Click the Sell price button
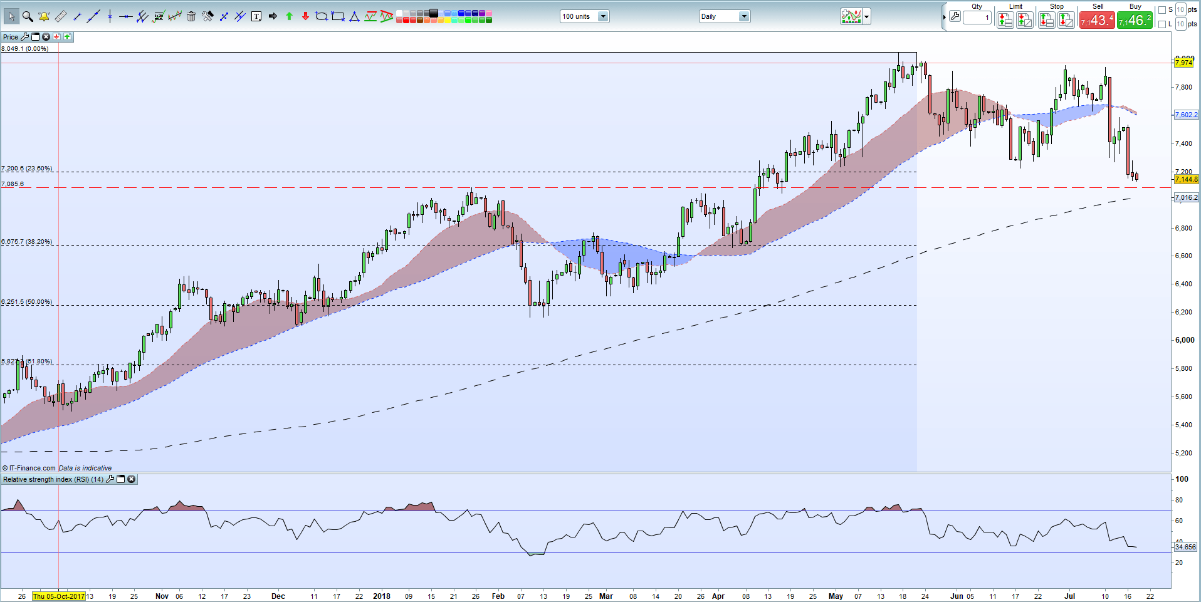1201x602 pixels. [1097, 20]
